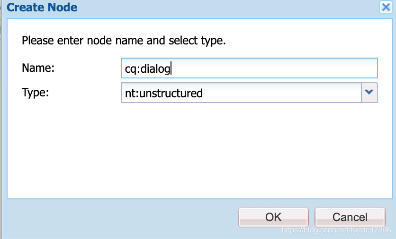396x239 pixels.
Task: Open the Type dropdown arrow
Action: click(369, 93)
